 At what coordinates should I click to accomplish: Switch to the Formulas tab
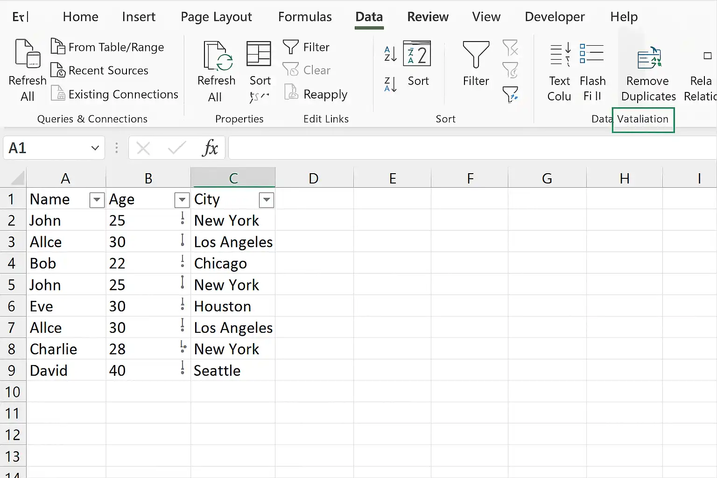tap(305, 17)
